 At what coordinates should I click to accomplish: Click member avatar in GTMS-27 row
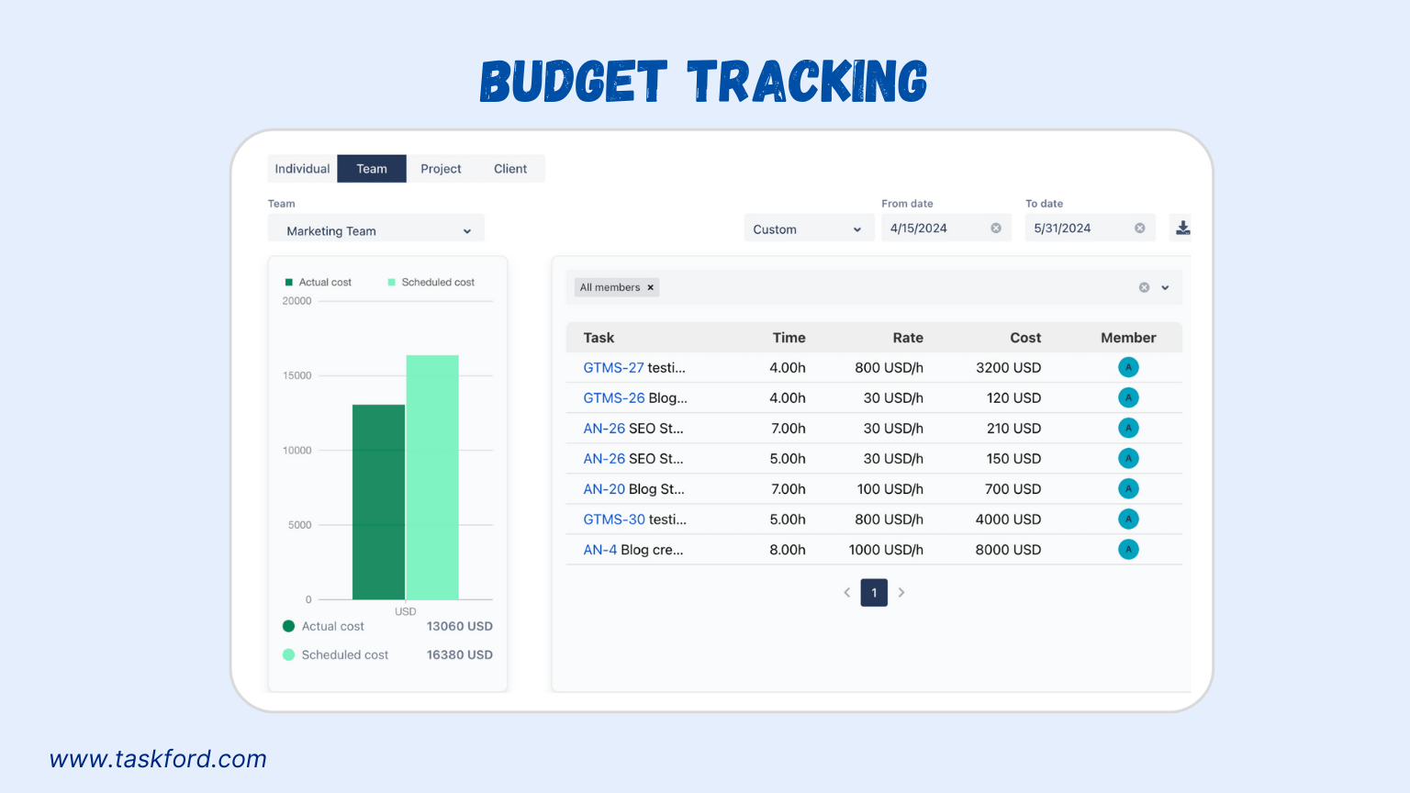pyautogui.click(x=1128, y=367)
